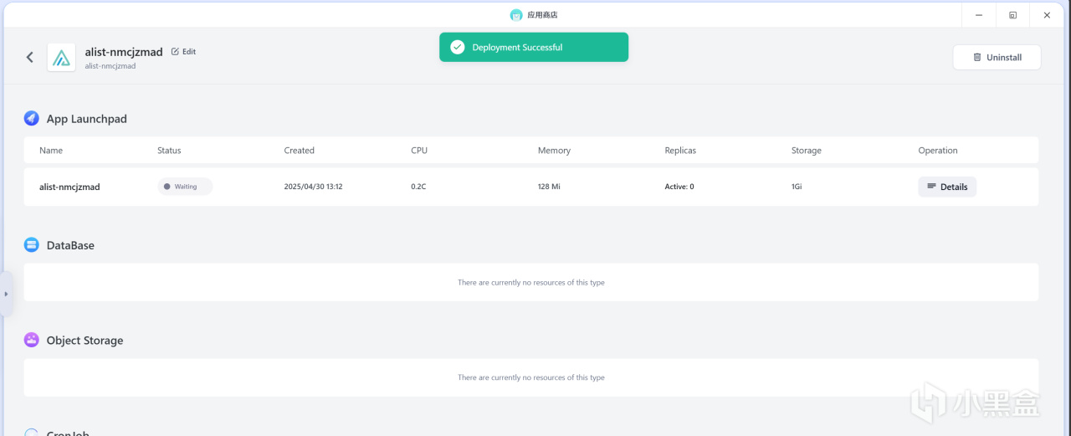Uninstall the alist-nmcjzmad app
1071x436 pixels.
click(x=997, y=57)
